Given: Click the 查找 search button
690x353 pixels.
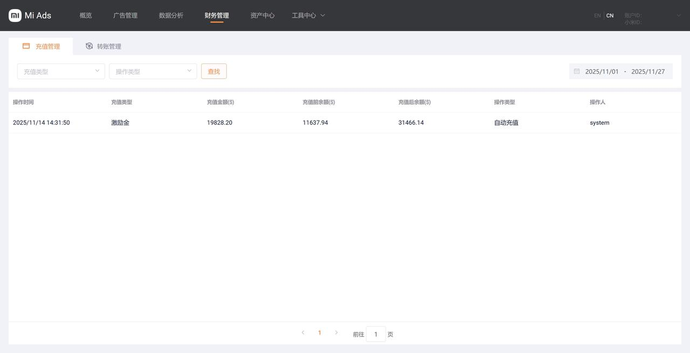Looking at the screenshot, I should coord(214,72).
